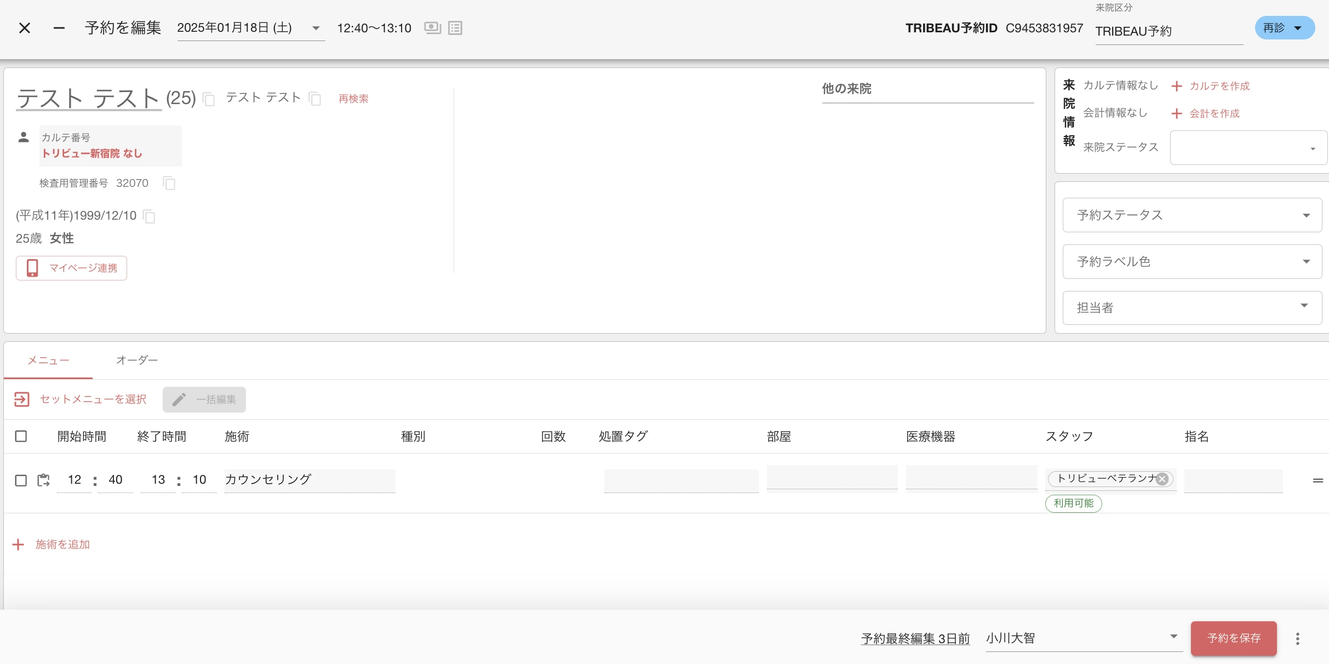Copy the 検査用管理番号 32070
This screenshot has width=1329, height=664.
(x=169, y=183)
